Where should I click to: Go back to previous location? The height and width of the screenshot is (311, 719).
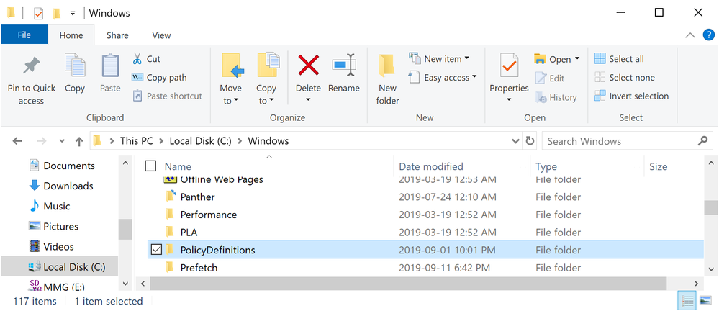(17, 141)
